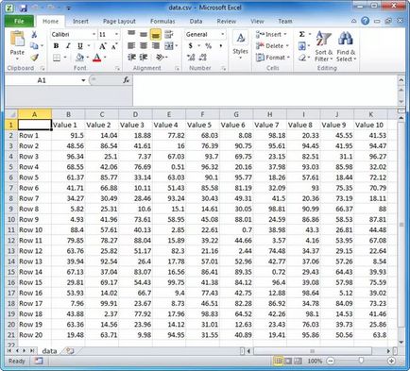
Task: Open the number format General dropdown
Action: pos(223,34)
